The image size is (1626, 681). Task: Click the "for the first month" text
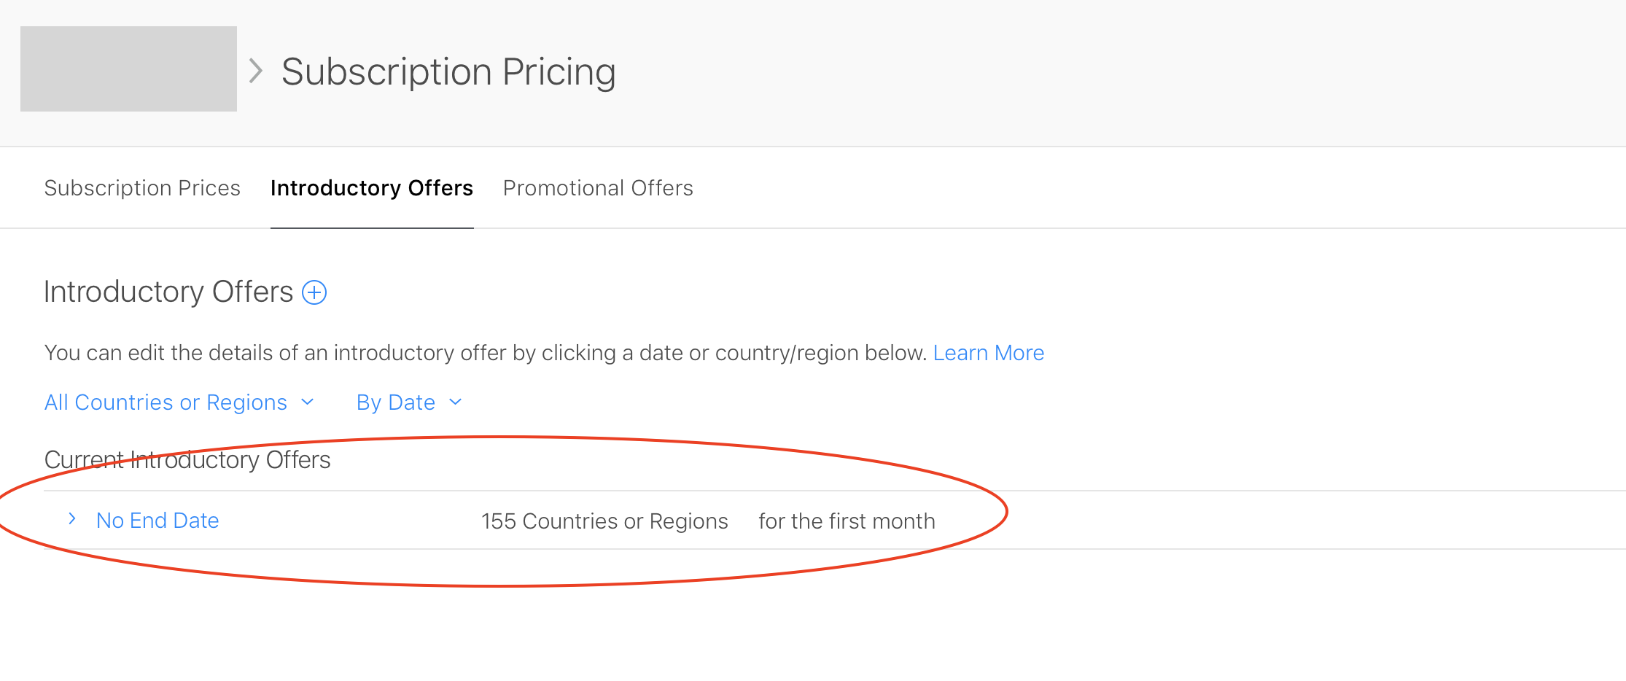[x=847, y=521]
